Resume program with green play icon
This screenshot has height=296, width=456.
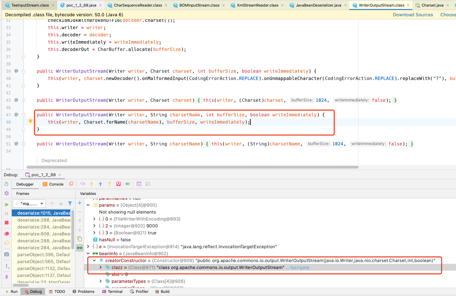coord(6,204)
